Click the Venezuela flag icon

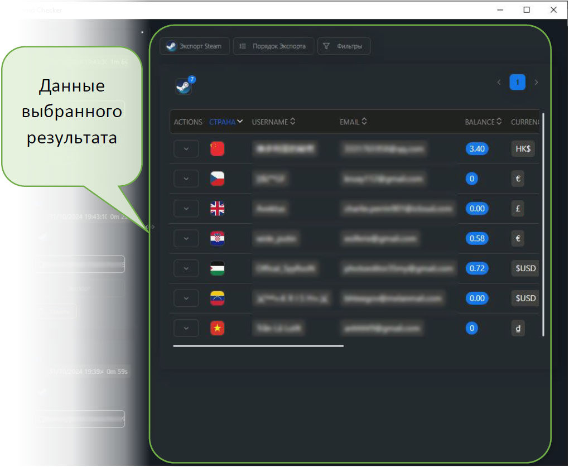(x=217, y=299)
